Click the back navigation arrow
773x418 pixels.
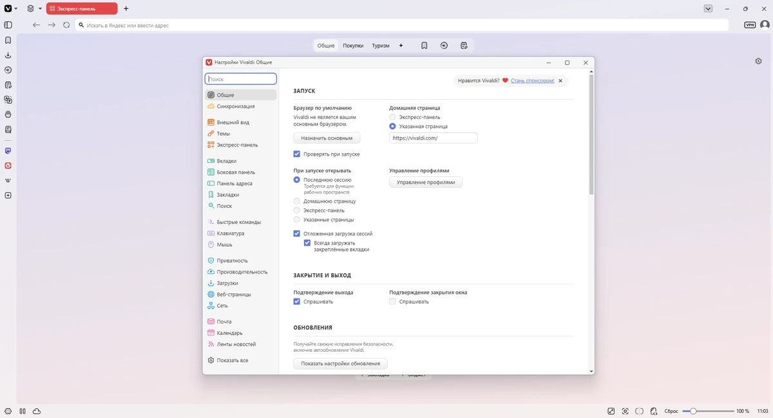coord(36,25)
